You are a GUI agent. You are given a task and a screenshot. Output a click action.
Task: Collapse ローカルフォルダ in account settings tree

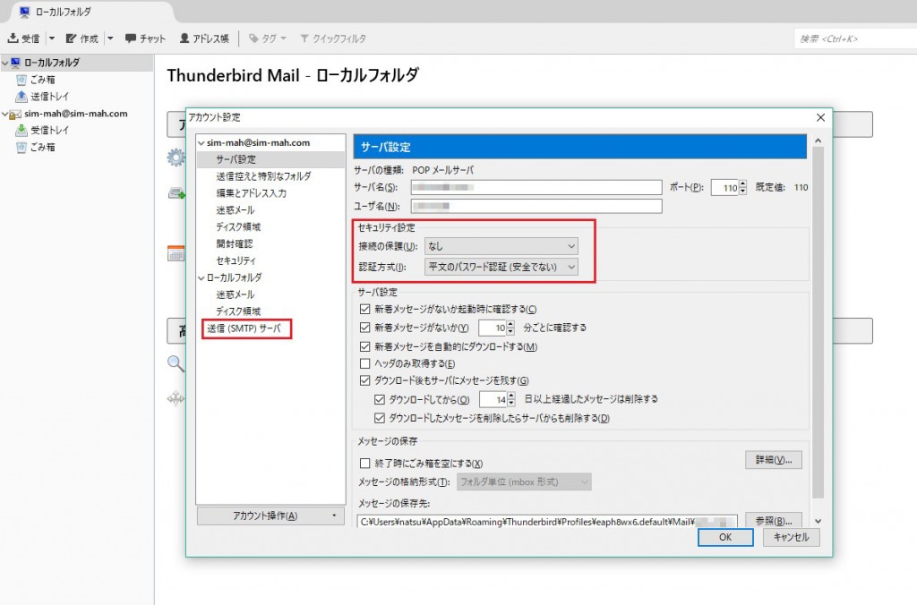(201, 278)
